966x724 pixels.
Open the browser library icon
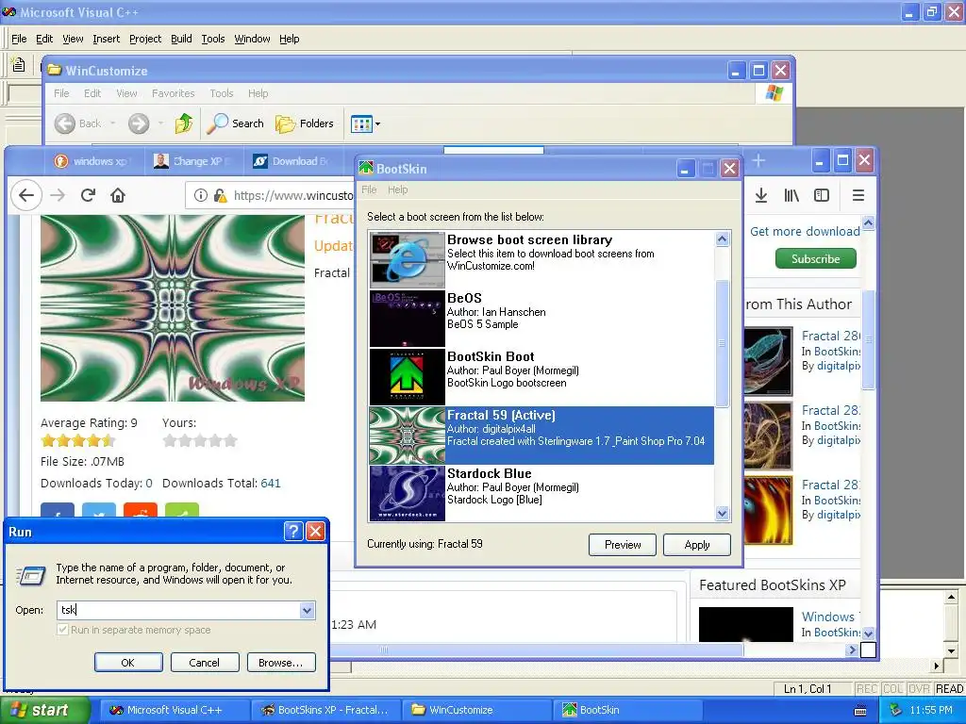(x=791, y=195)
